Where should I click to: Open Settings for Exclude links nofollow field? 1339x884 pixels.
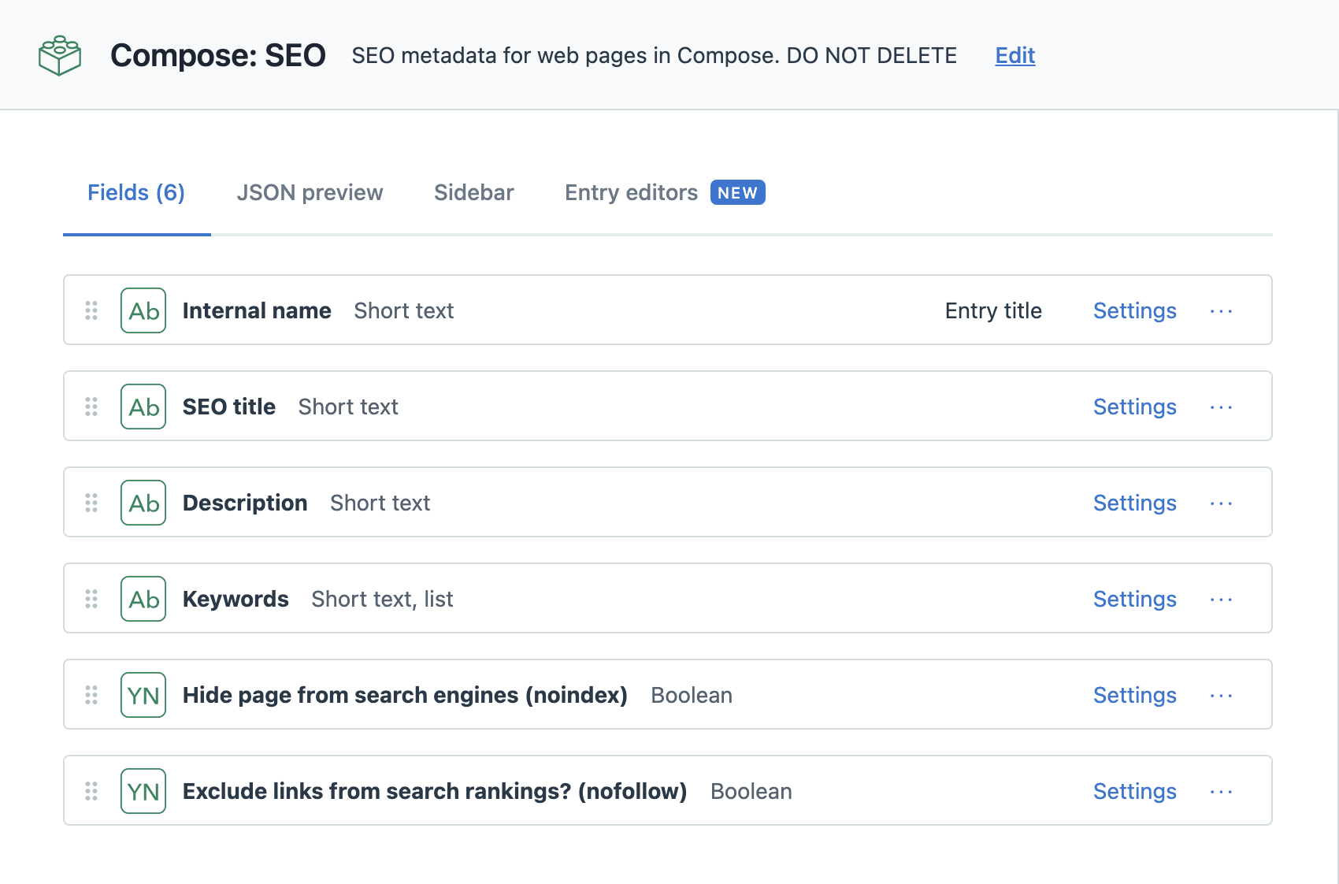point(1134,792)
